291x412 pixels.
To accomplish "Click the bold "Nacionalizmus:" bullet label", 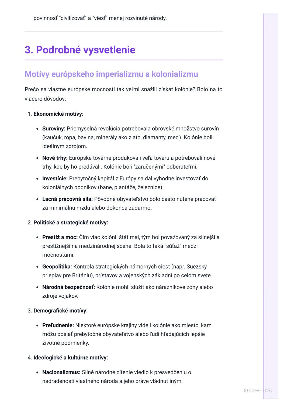I will click(61, 372).
